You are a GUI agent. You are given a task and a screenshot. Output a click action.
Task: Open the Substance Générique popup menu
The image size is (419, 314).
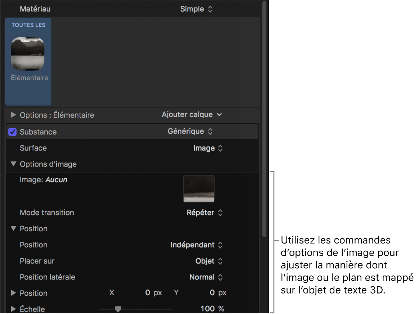[190, 132]
